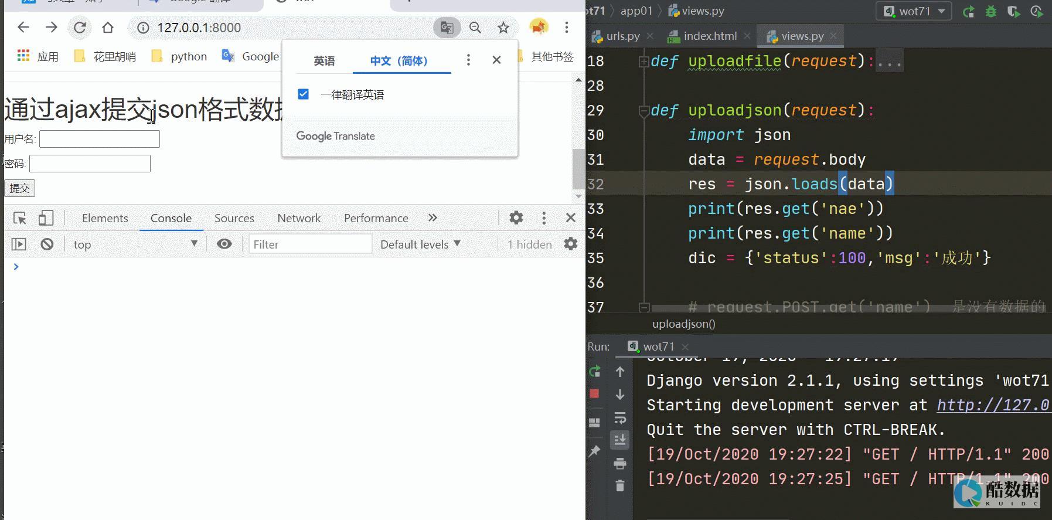The image size is (1052, 520).
Task: Activate DevTools inspect element picker
Action: [x=20, y=218]
